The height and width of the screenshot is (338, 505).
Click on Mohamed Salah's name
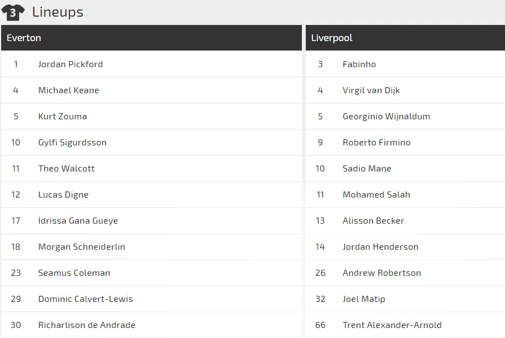(x=376, y=194)
